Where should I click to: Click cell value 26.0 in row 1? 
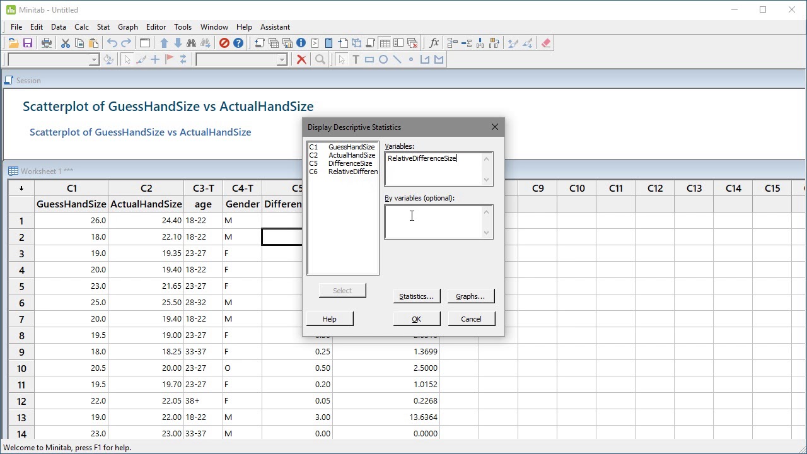[x=71, y=221]
